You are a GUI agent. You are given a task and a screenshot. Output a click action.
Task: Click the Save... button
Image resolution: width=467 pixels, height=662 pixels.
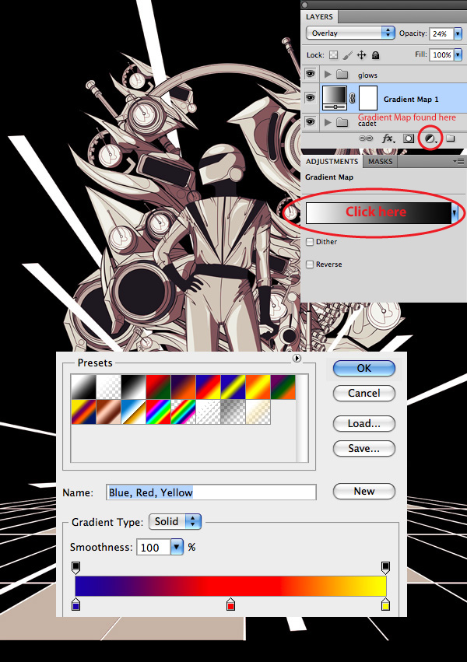pos(364,448)
